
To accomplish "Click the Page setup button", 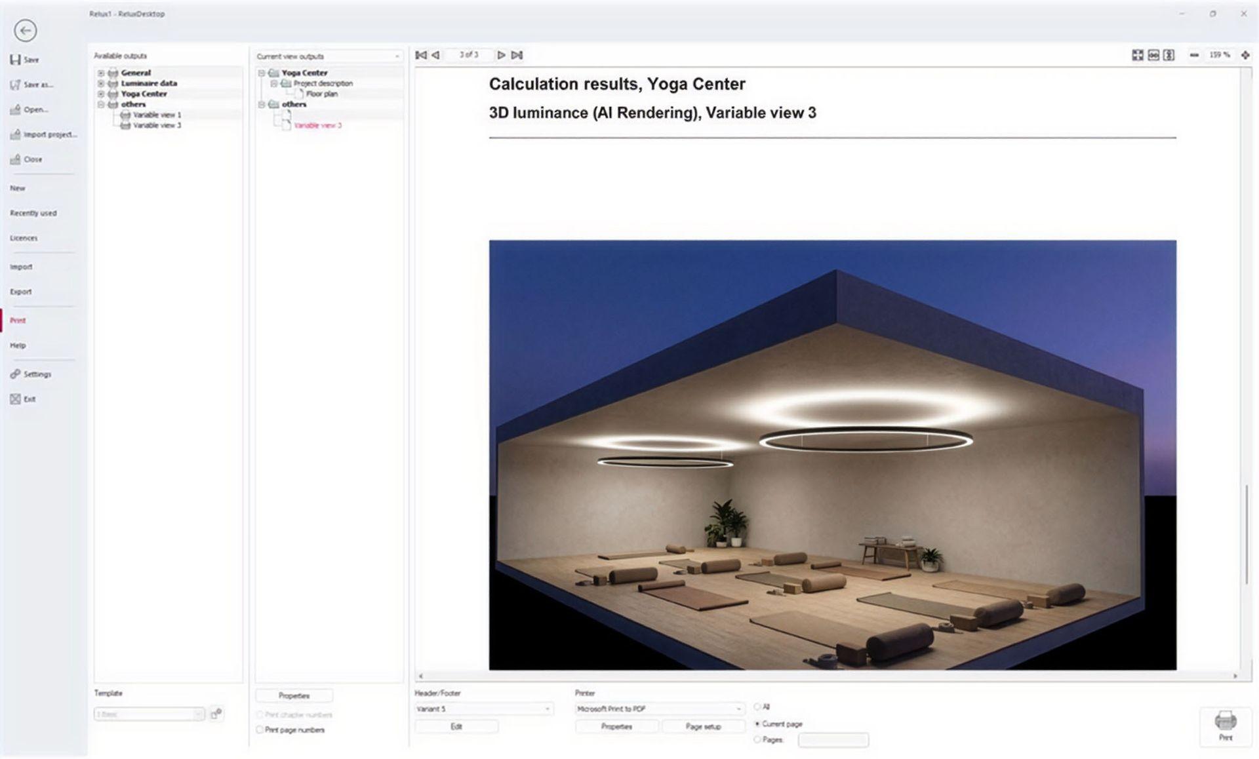I will click(x=703, y=726).
